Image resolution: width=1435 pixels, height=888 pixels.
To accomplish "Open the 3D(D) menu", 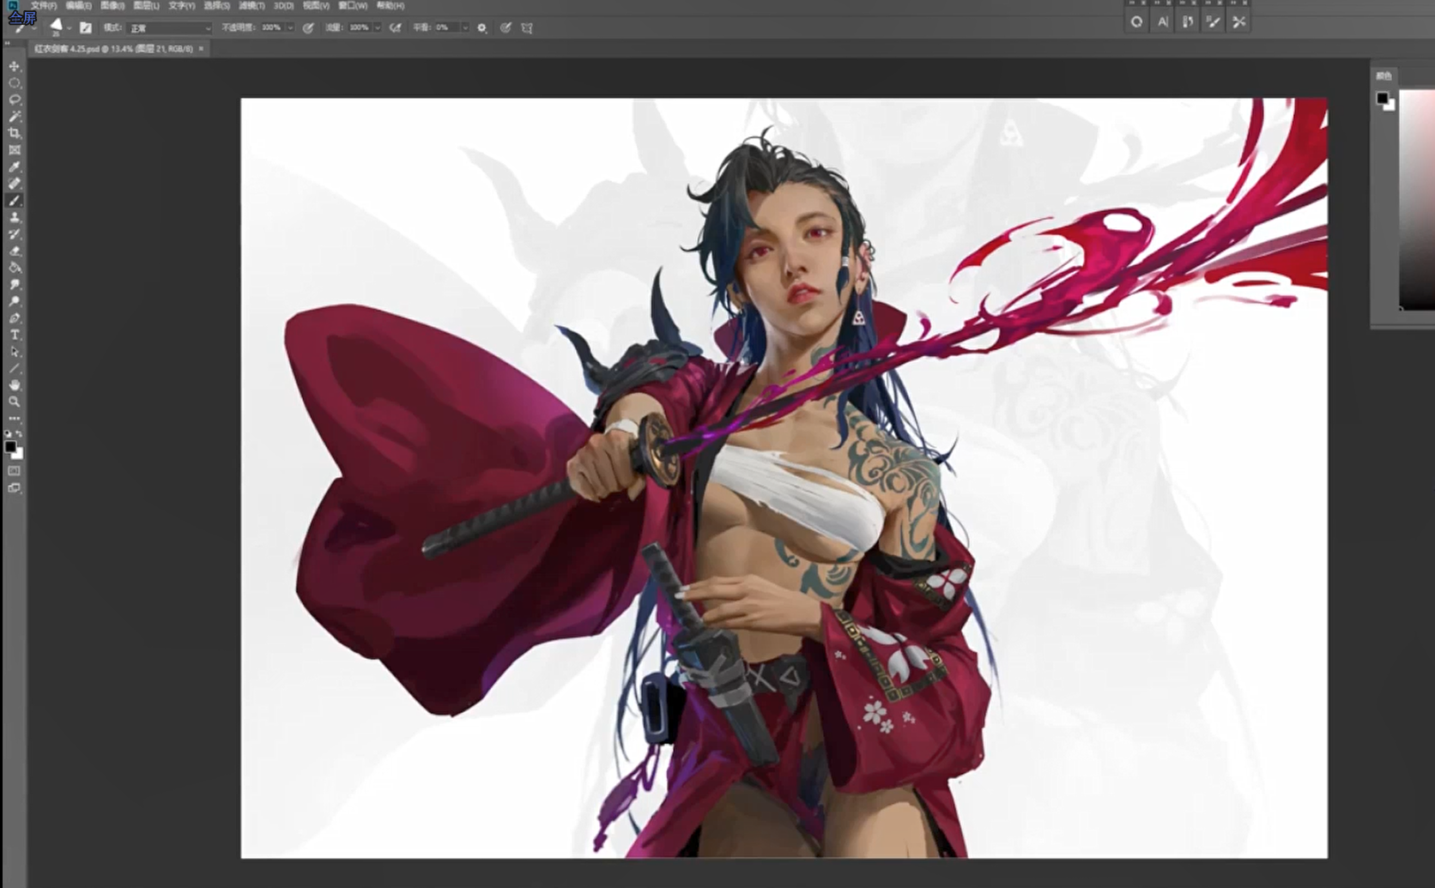I will click(x=283, y=5).
